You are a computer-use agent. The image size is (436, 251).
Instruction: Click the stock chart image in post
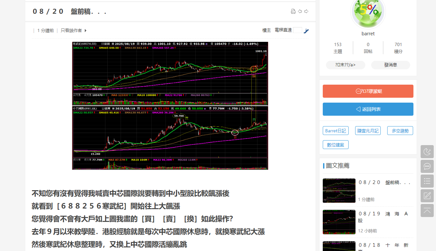point(170,106)
